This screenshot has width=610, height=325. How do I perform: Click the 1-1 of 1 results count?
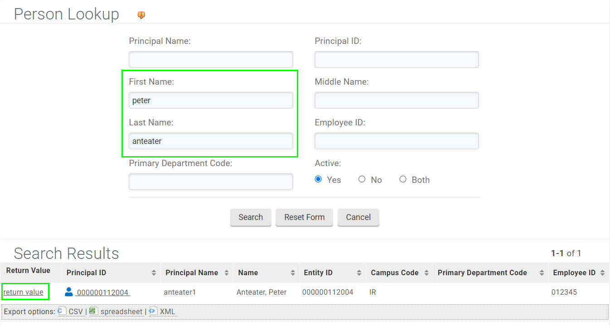[566, 253]
